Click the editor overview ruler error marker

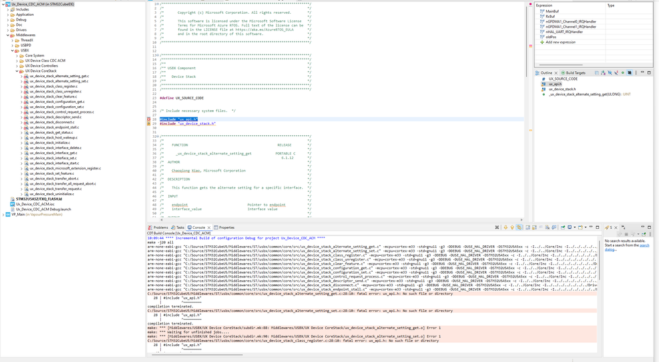coord(530,45)
